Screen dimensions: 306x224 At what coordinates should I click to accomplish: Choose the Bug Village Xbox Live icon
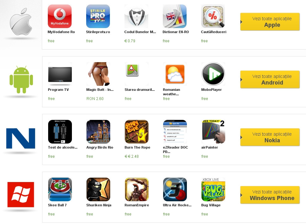(x=213, y=189)
